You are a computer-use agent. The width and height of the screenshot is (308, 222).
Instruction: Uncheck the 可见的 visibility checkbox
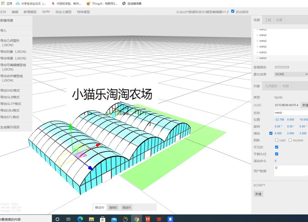(x=276, y=147)
